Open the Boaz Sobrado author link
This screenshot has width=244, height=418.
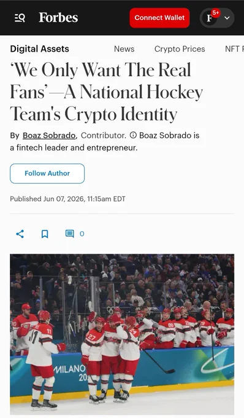click(49, 135)
